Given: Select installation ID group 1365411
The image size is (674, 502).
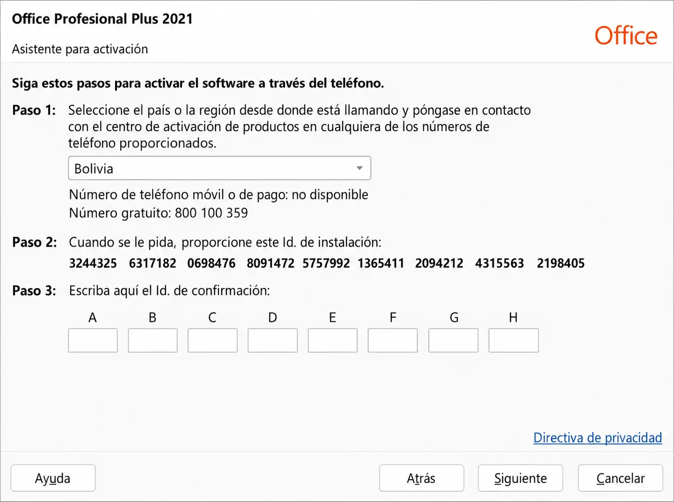Looking at the screenshot, I should pyautogui.click(x=381, y=263).
